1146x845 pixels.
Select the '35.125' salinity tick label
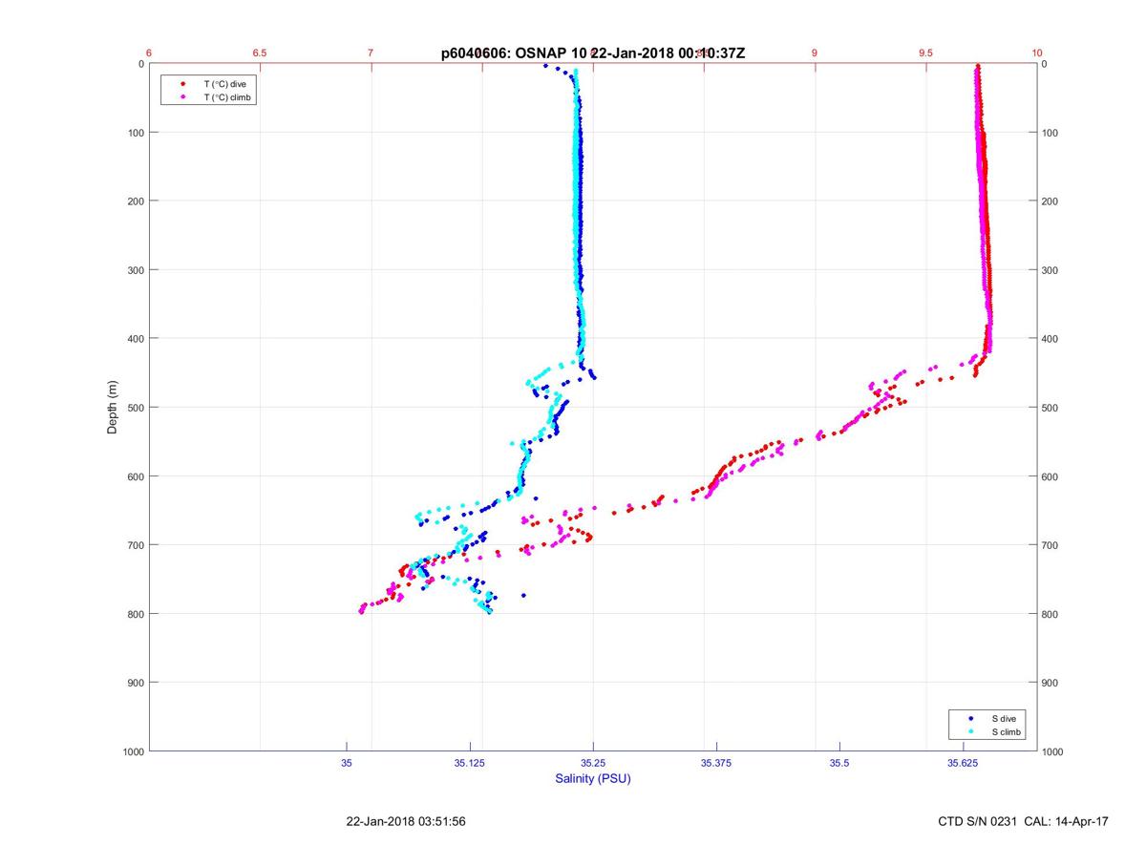[x=470, y=763]
